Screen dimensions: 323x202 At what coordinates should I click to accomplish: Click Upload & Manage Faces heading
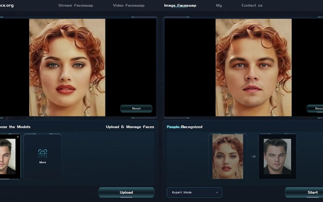click(x=130, y=127)
